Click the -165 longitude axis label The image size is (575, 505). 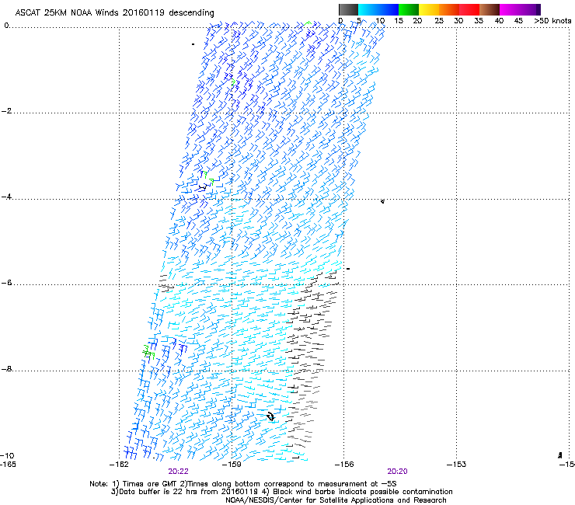click(x=8, y=465)
